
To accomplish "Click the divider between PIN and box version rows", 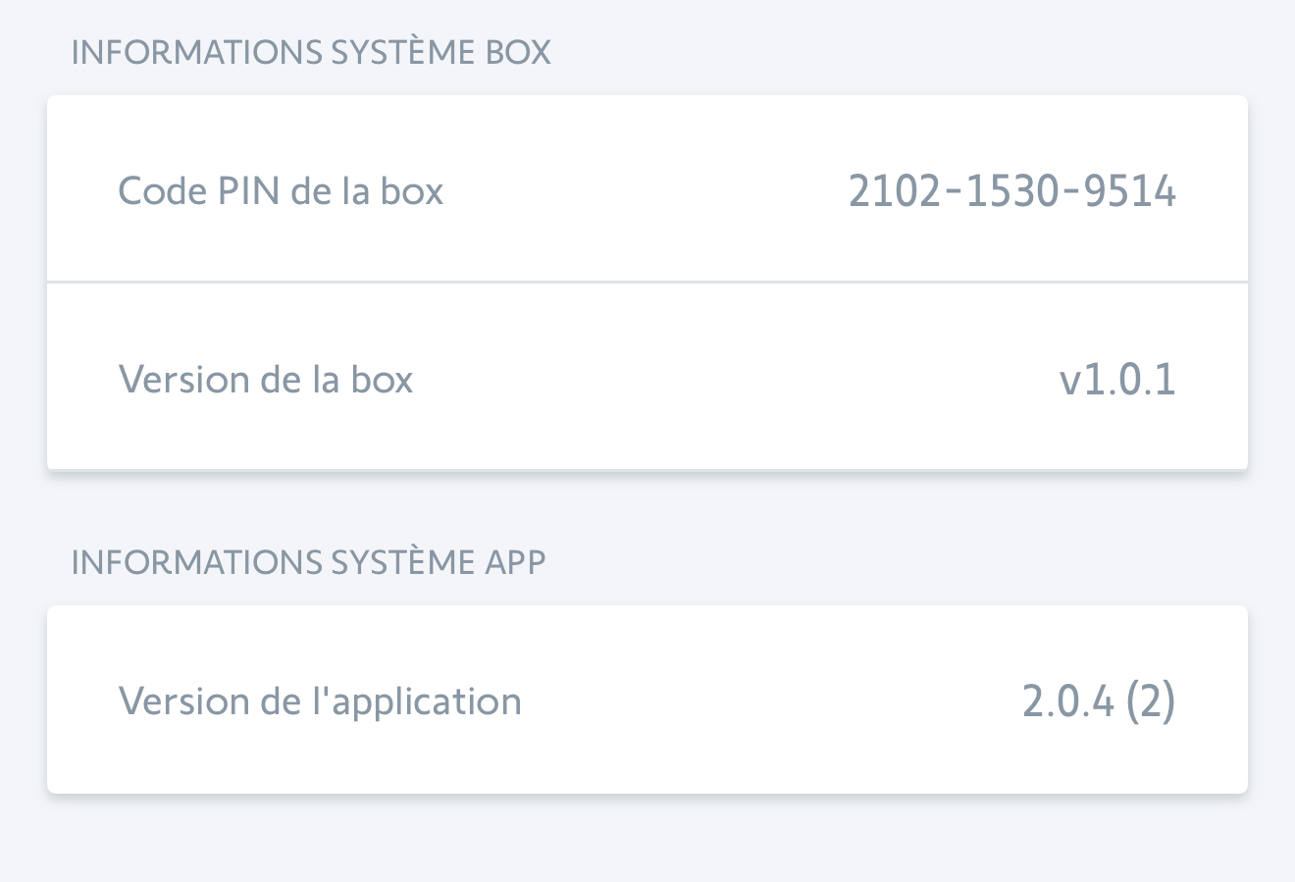I will (647, 283).
